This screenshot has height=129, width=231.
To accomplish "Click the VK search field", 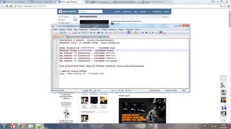I will [x=90, y=11].
